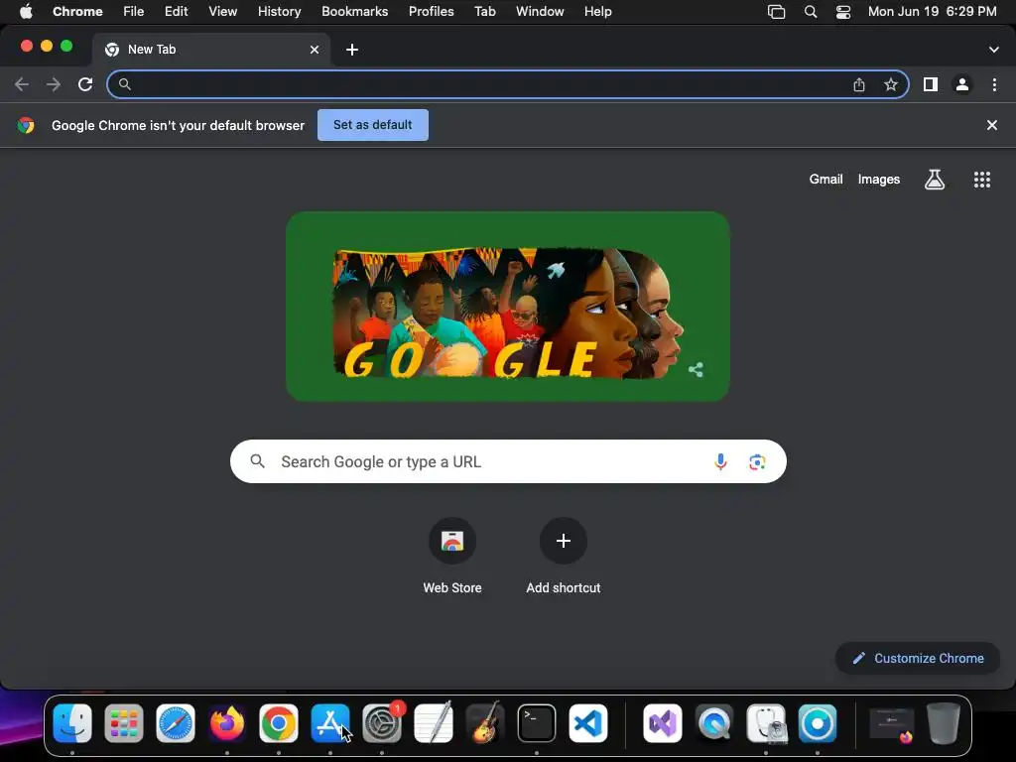The image size is (1016, 762).
Task: Share the doodle via share icon
Action: (x=696, y=370)
